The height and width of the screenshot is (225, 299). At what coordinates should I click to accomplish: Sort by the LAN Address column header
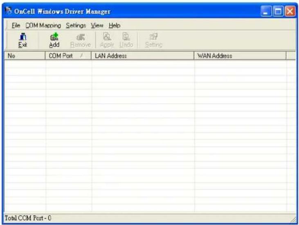click(143, 56)
